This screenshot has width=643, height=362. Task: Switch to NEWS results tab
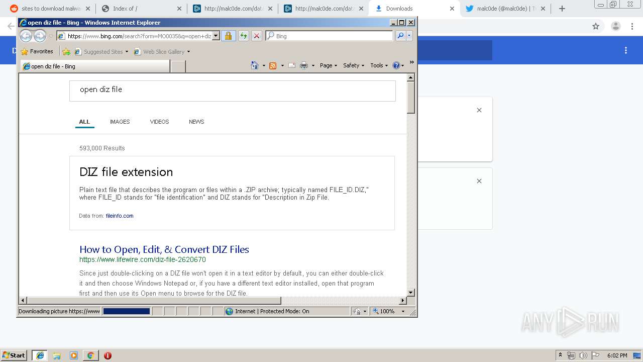coord(196,122)
